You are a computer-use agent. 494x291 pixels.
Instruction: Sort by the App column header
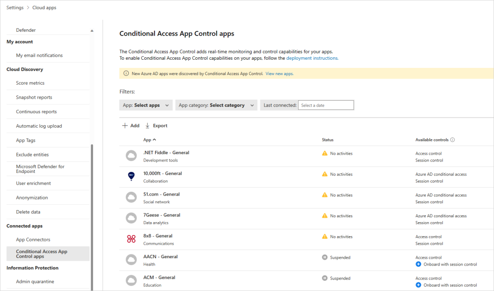click(150, 140)
